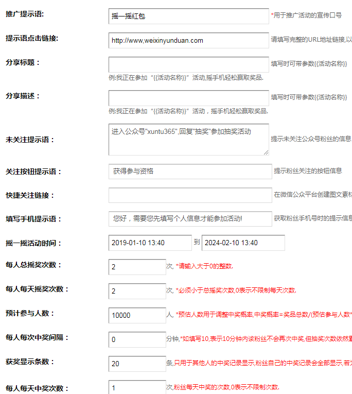Screen dimensions: 352x394
Task: Focus the 获奖显示条数 field showing 20
Action: click(x=137, y=364)
